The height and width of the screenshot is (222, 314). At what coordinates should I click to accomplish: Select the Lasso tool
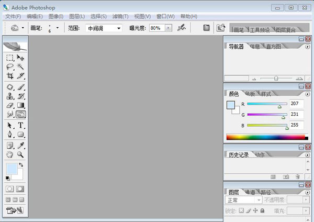[10, 66]
